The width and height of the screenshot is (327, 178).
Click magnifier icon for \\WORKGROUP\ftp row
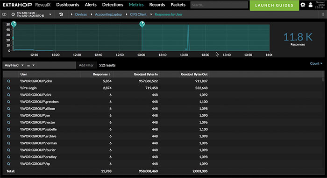tap(8, 164)
